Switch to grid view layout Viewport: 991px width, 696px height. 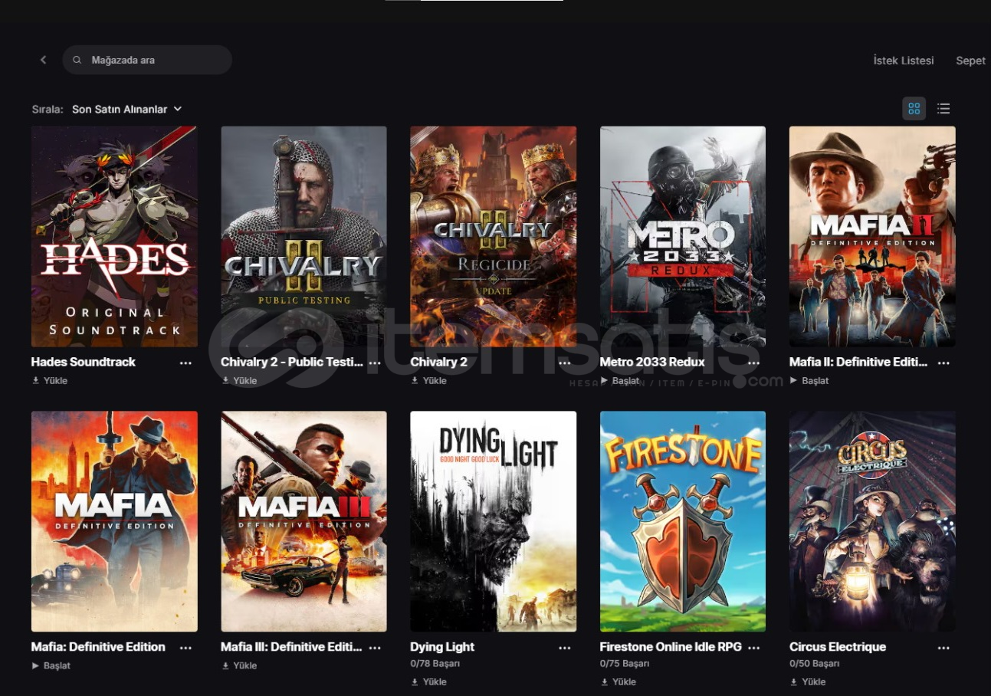point(914,109)
